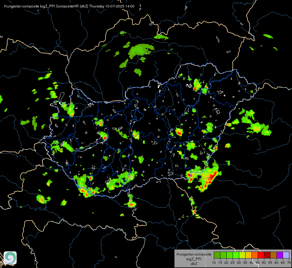Click the legend scale value '20'

point(226,263)
